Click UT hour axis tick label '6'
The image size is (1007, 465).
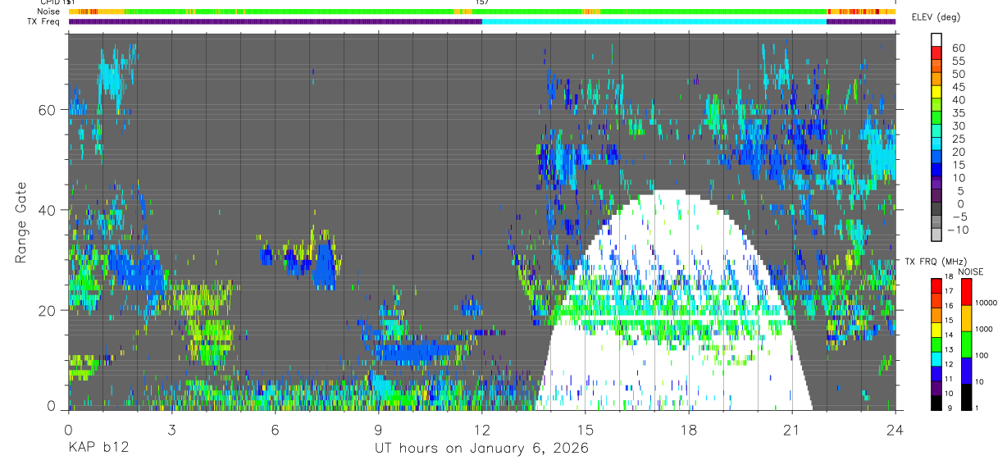pyautogui.click(x=275, y=429)
